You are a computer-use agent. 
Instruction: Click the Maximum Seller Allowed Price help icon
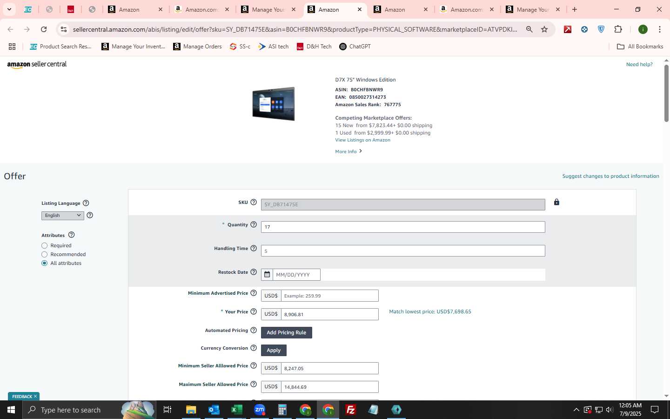pos(254,384)
